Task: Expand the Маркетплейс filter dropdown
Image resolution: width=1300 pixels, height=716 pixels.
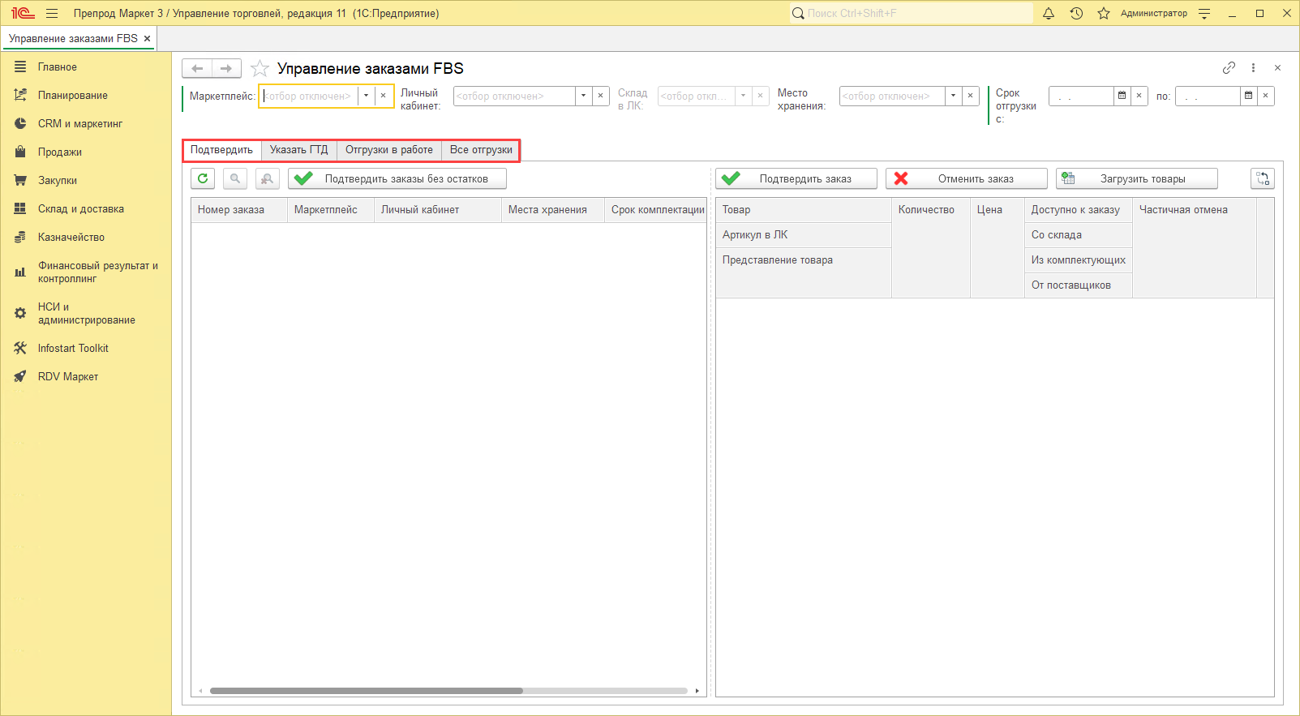Action: click(x=366, y=96)
